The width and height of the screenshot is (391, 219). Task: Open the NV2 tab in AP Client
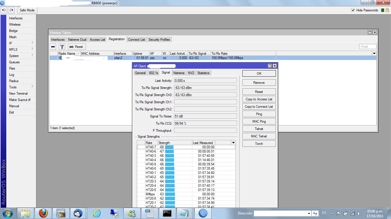(191, 73)
